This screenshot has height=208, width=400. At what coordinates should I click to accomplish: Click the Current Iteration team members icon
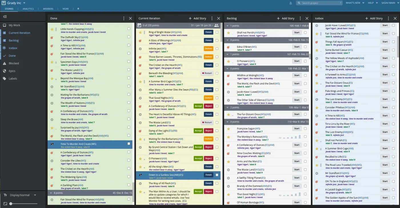216,25
